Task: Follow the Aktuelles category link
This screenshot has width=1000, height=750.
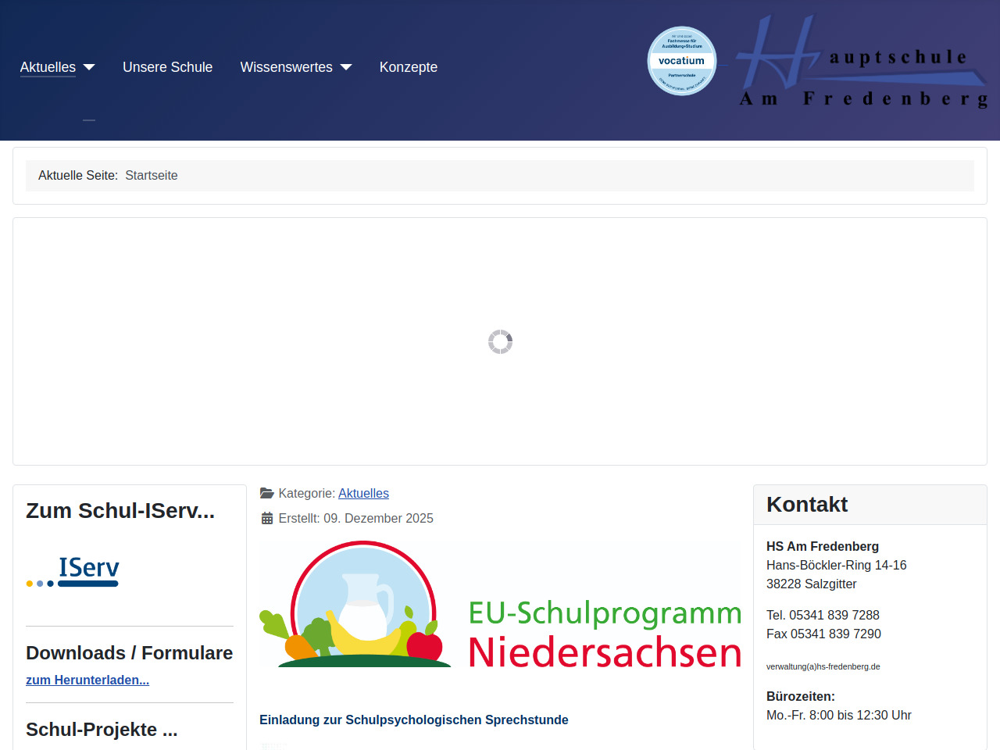Action: (363, 493)
